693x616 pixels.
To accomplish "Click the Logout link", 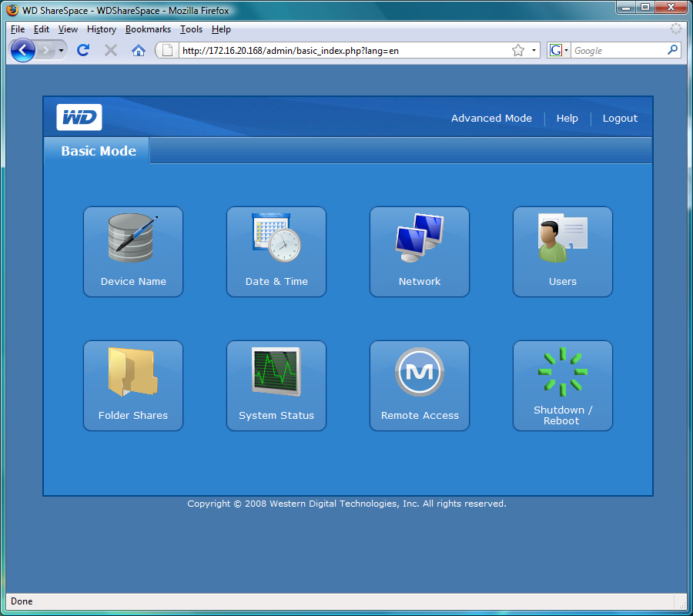I will tap(620, 118).
